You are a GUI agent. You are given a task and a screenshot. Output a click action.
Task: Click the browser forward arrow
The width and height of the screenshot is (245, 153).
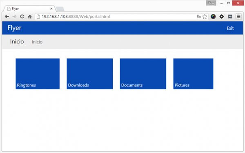[14, 17]
